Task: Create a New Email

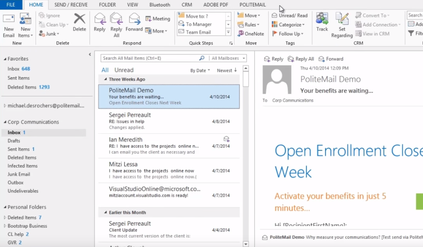Action: 9,24
